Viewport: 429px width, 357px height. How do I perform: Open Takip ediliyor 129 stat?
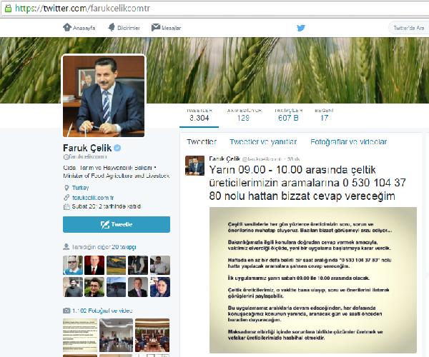(244, 115)
